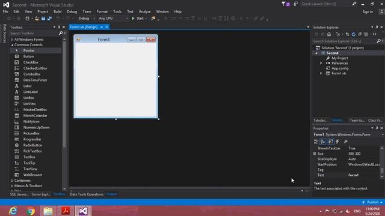This screenshot has width=385, height=216.
Task: Click Sign in link
Action: [368, 12]
